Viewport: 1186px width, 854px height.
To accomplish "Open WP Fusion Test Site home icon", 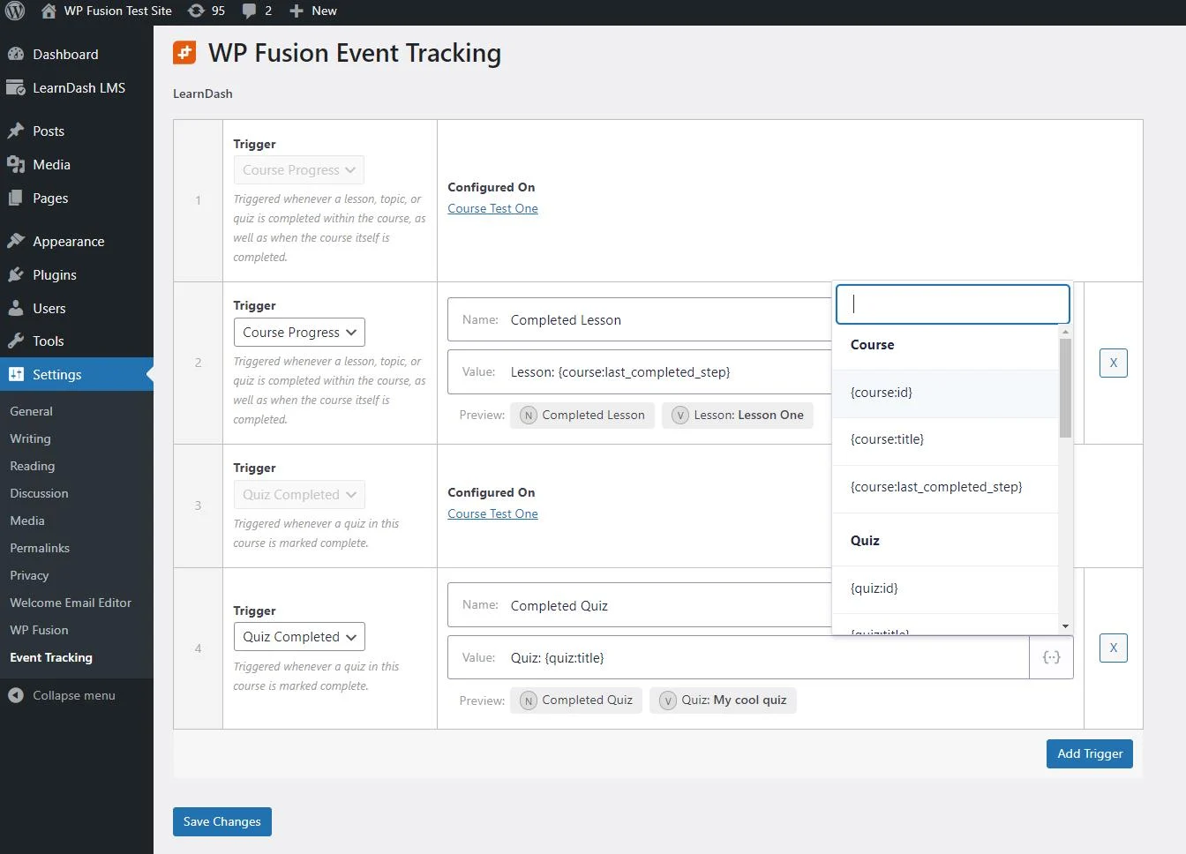I will [49, 11].
